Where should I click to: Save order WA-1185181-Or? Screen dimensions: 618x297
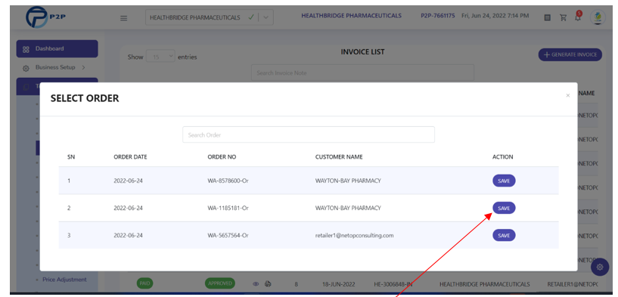[x=504, y=208]
